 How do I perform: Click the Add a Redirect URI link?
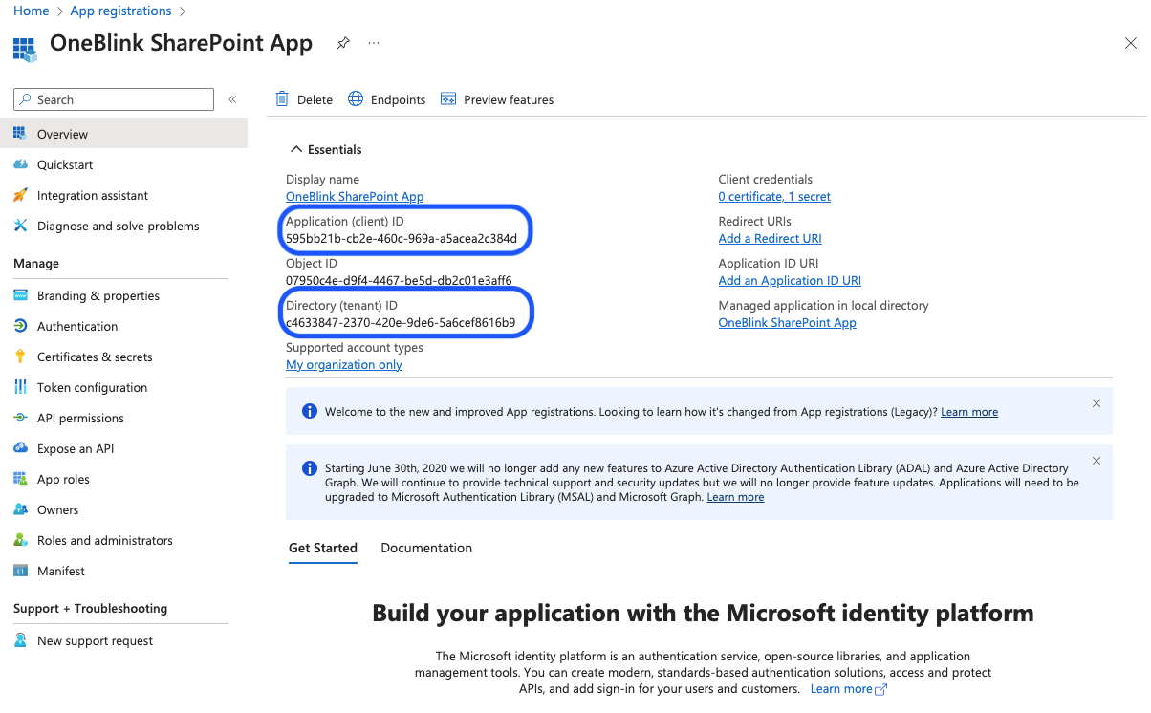pyautogui.click(x=771, y=239)
